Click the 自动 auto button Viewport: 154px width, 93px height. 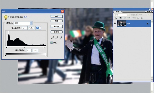click(x=57, y=32)
